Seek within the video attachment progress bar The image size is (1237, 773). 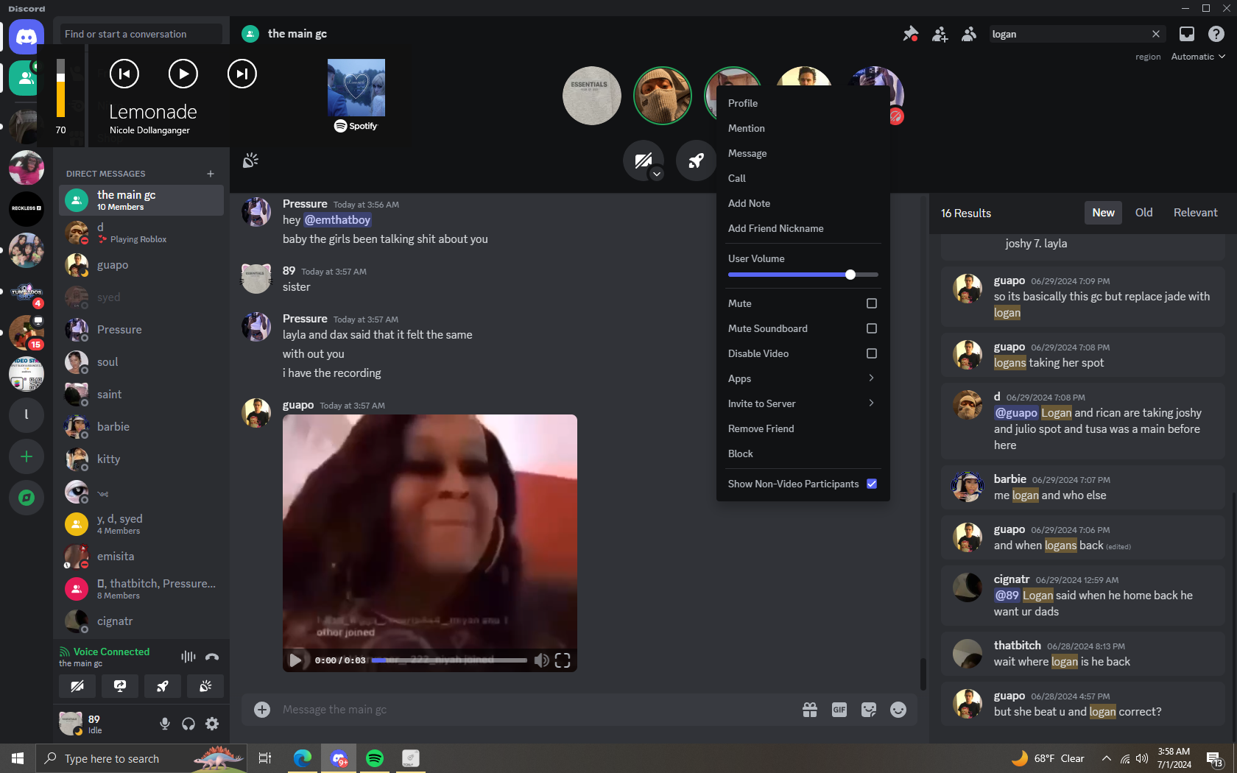click(x=449, y=660)
